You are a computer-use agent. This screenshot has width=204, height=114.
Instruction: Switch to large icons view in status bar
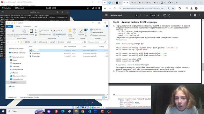click(106, 97)
